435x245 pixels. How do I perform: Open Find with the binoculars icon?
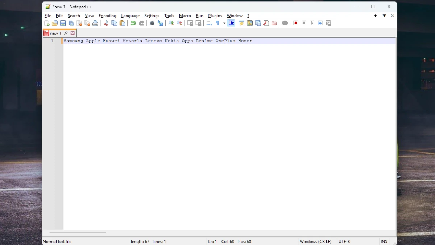coord(152,23)
